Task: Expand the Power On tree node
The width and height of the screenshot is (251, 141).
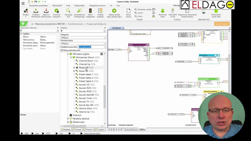Action: [74, 71]
